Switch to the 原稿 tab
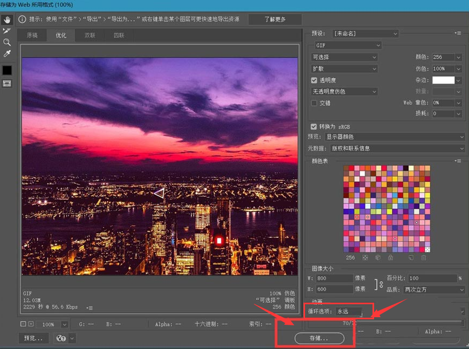Viewport: 469px width, 349px height. pyautogui.click(x=32, y=36)
